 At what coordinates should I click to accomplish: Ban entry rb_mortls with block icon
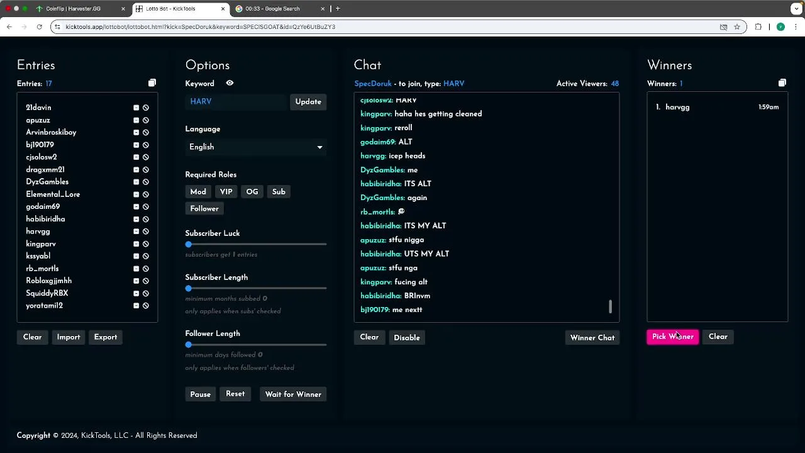click(146, 269)
